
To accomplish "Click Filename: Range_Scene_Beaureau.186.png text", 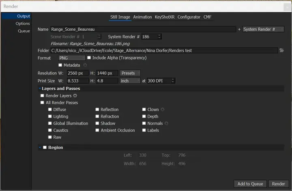I will coord(90,44).
